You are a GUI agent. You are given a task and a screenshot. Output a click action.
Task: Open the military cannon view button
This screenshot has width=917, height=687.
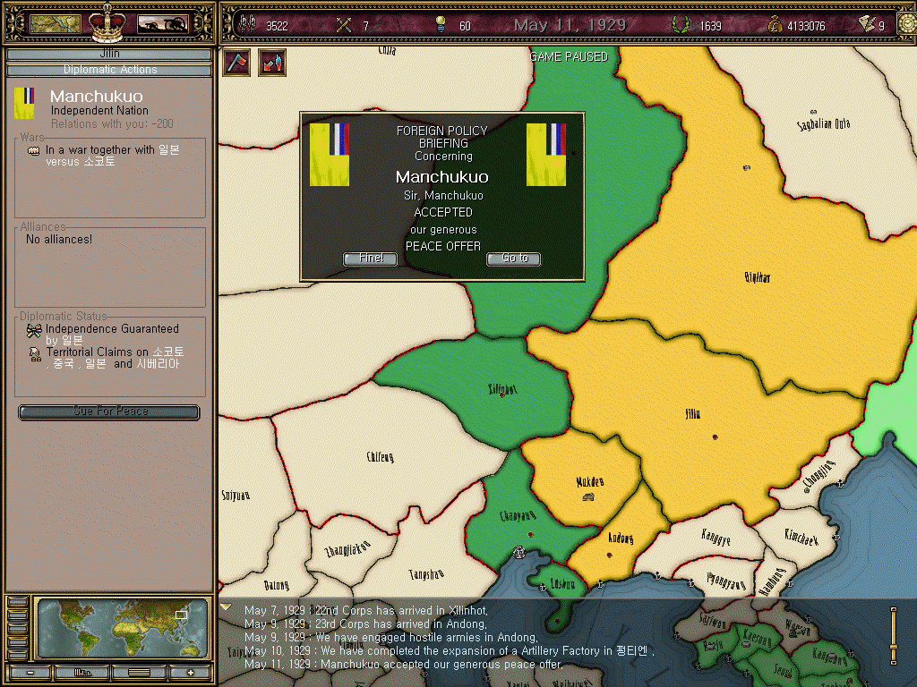tap(163, 24)
